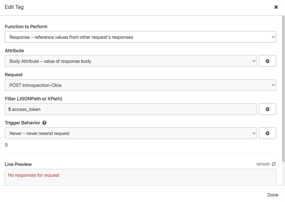Open the gear options beside Attribute

click(x=267, y=61)
